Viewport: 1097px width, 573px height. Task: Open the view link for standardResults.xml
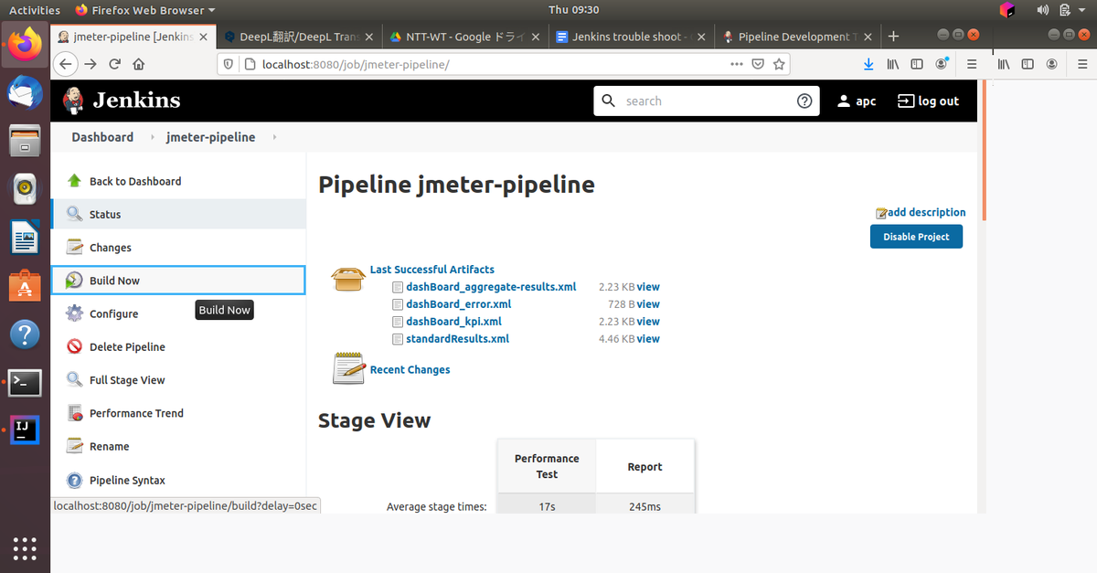[651, 338]
